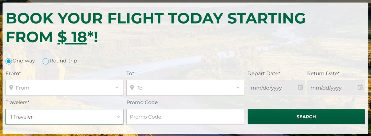
Task: Click the location pin icon in To field
Action: 132,87
